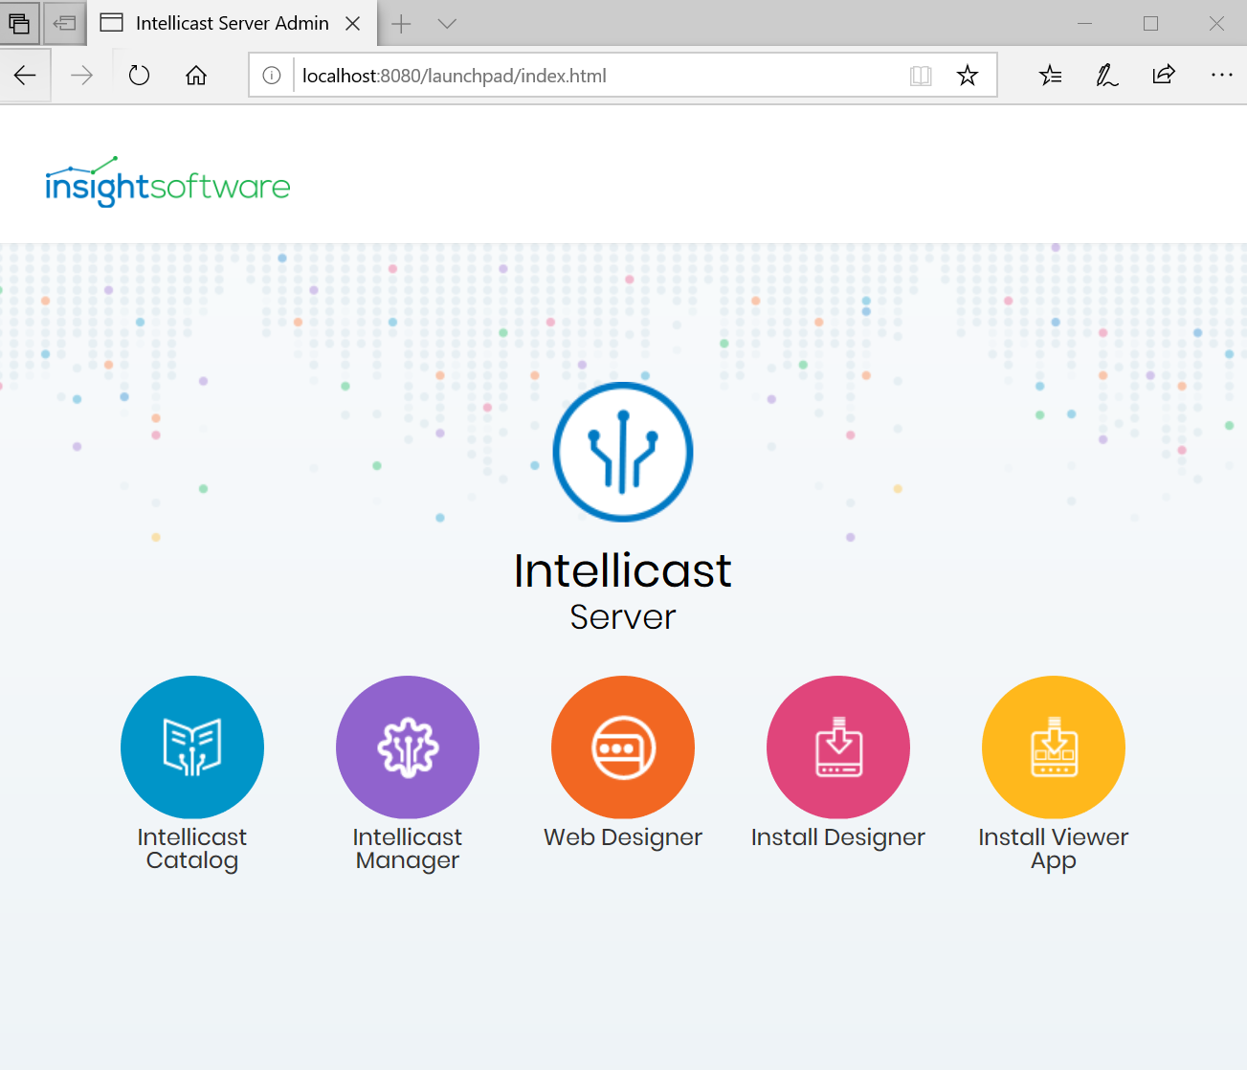
Task: Click the Intellicast Manager text label
Action: (x=408, y=849)
